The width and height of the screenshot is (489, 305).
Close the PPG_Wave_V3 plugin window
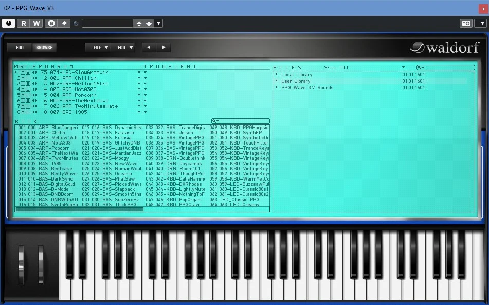pyautogui.click(x=483, y=9)
